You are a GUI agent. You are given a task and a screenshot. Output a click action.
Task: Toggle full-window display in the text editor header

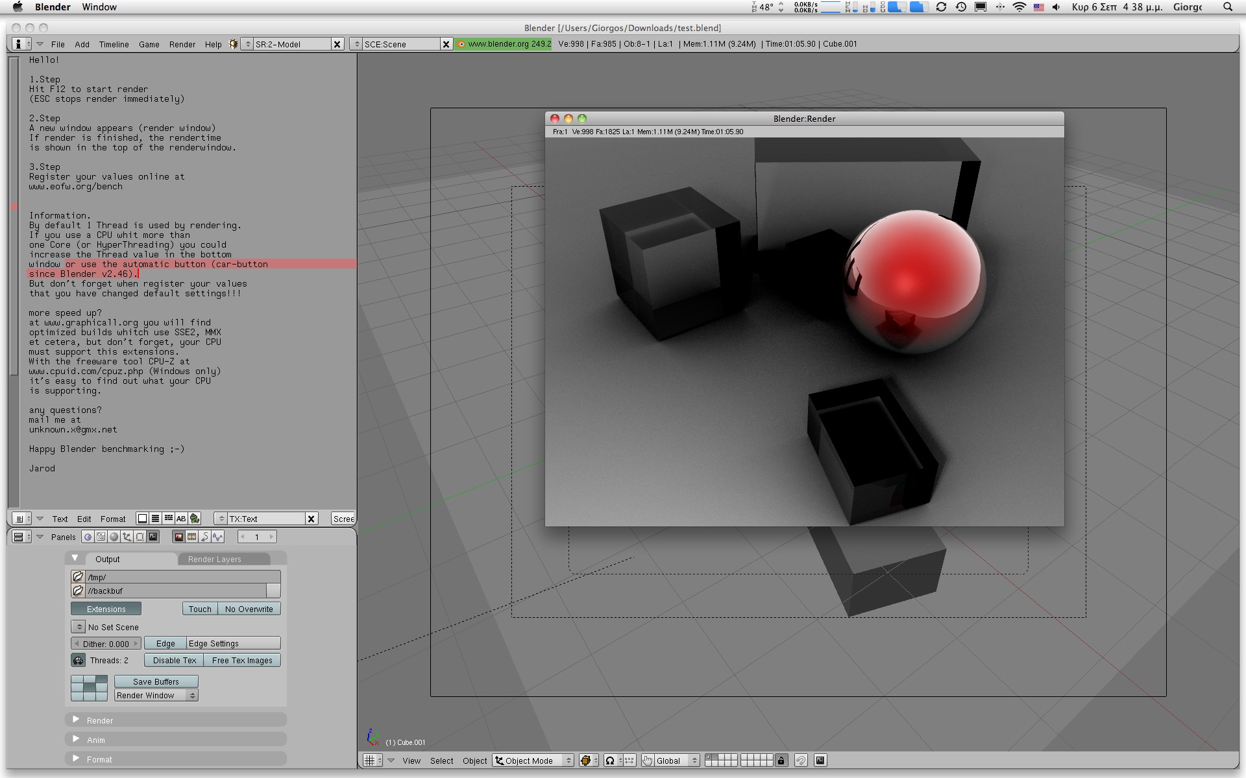coord(142,519)
